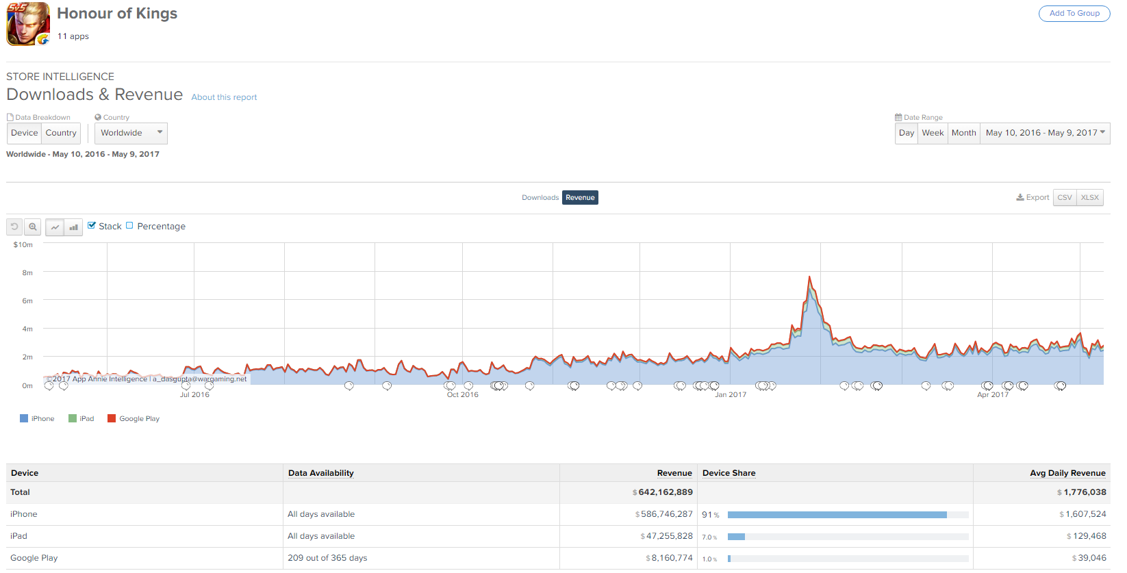Screen dimensions: 1127x573
Task: Click the iPad 7.0% device share bar
Action: (x=736, y=537)
